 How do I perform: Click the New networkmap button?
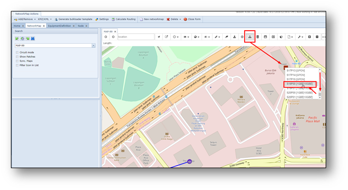[x=152, y=19]
